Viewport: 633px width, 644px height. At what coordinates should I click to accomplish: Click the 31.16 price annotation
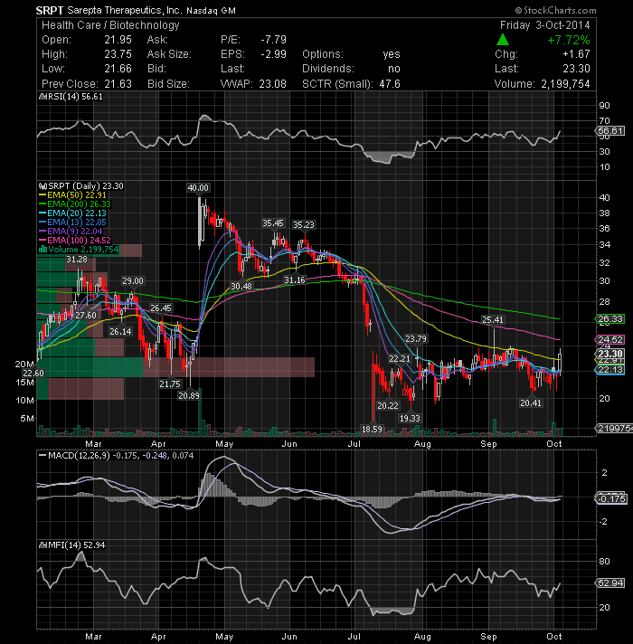(295, 280)
